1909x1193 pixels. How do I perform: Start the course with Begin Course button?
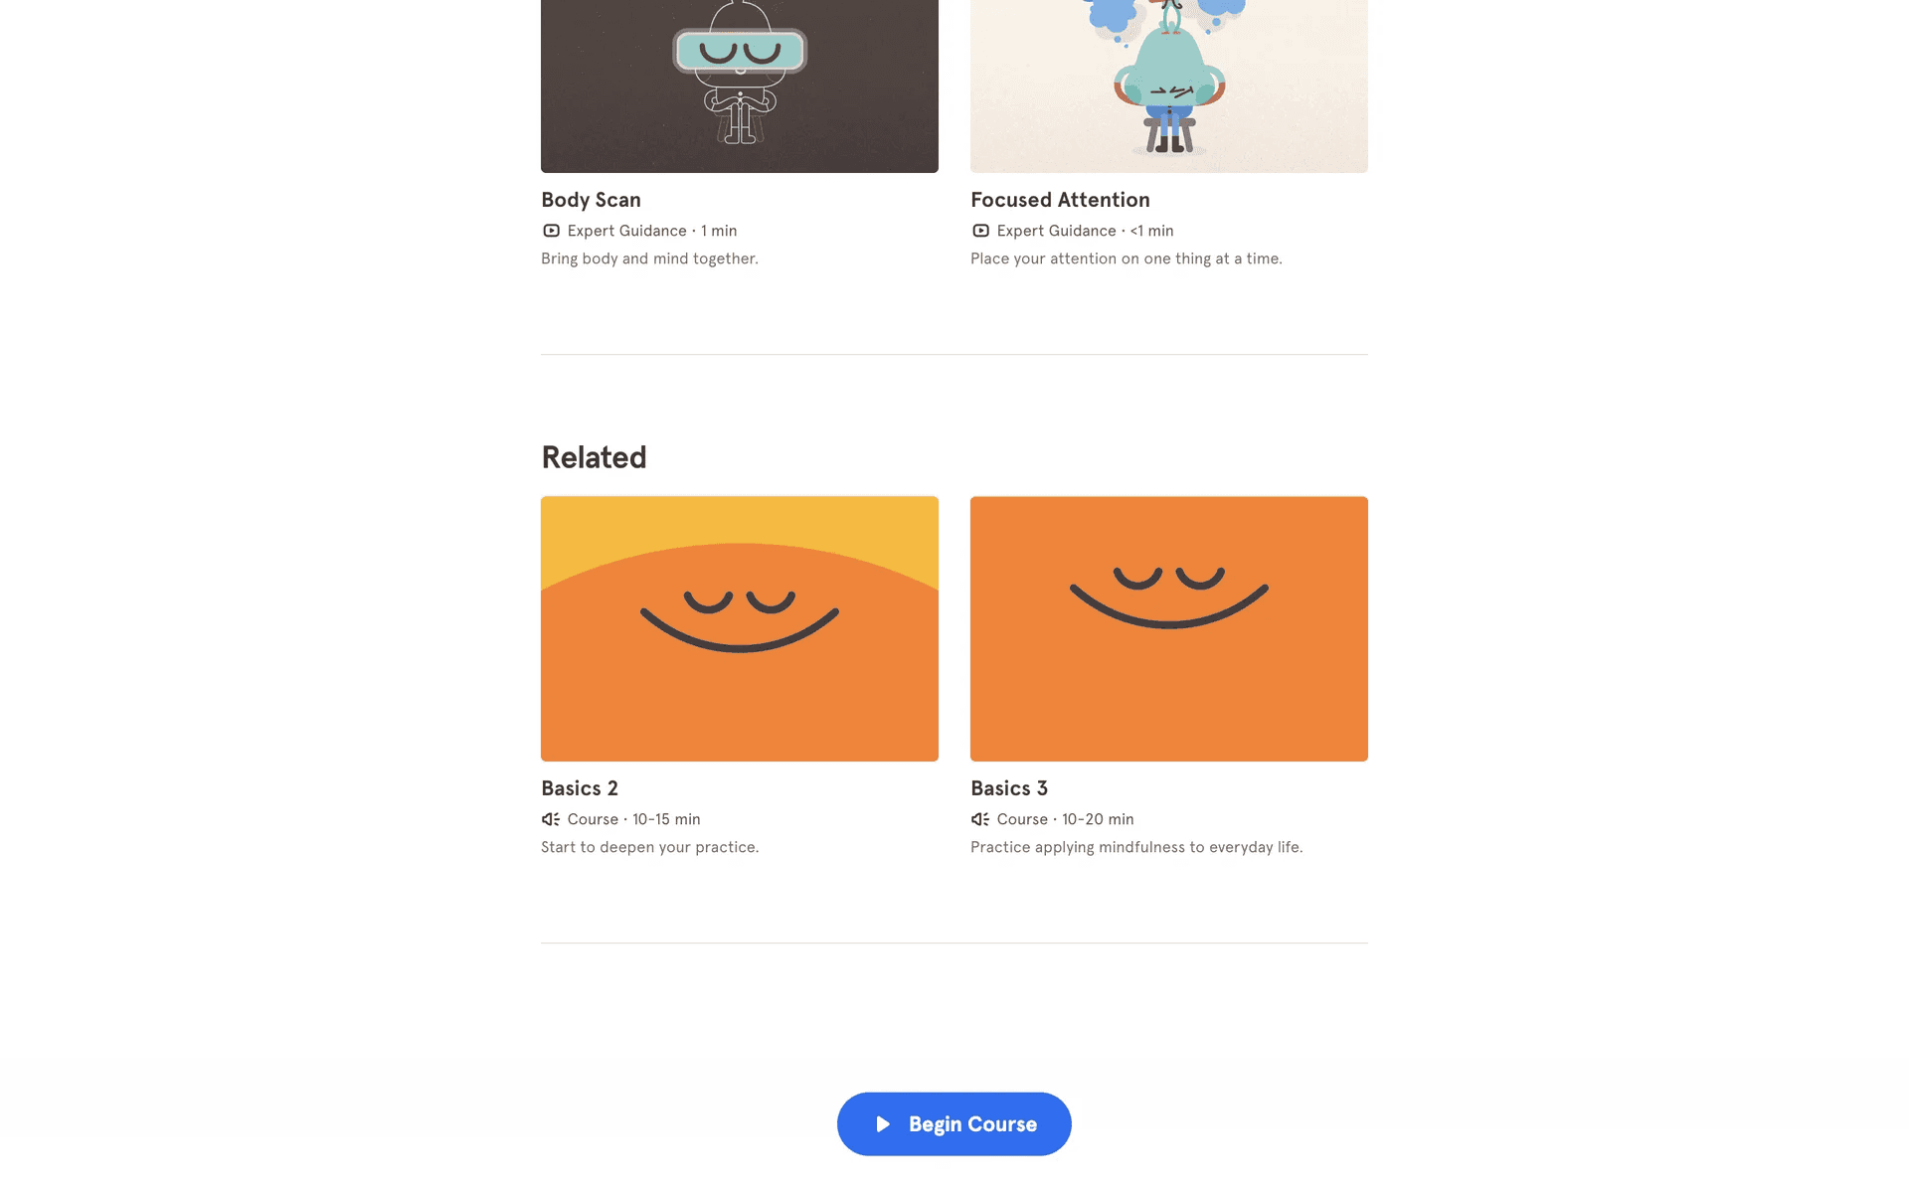point(954,1124)
